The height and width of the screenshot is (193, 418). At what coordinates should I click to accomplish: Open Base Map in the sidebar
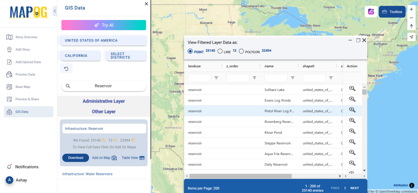coord(23,87)
